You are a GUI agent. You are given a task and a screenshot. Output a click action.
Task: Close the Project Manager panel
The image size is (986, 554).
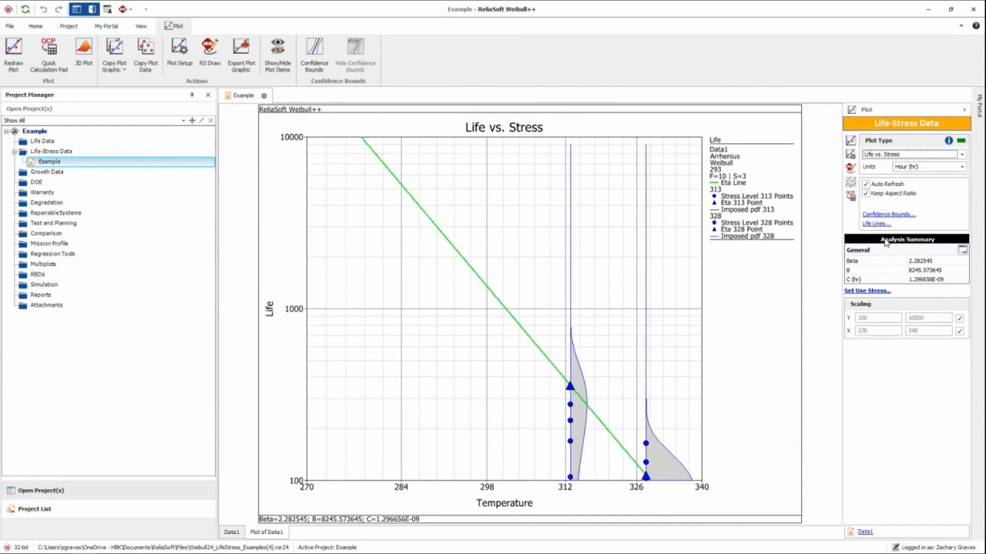208,95
